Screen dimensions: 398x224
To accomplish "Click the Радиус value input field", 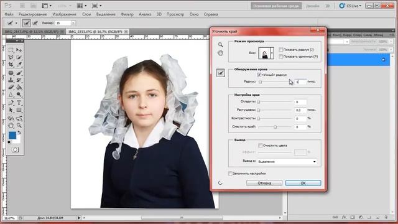I will point(300,82).
